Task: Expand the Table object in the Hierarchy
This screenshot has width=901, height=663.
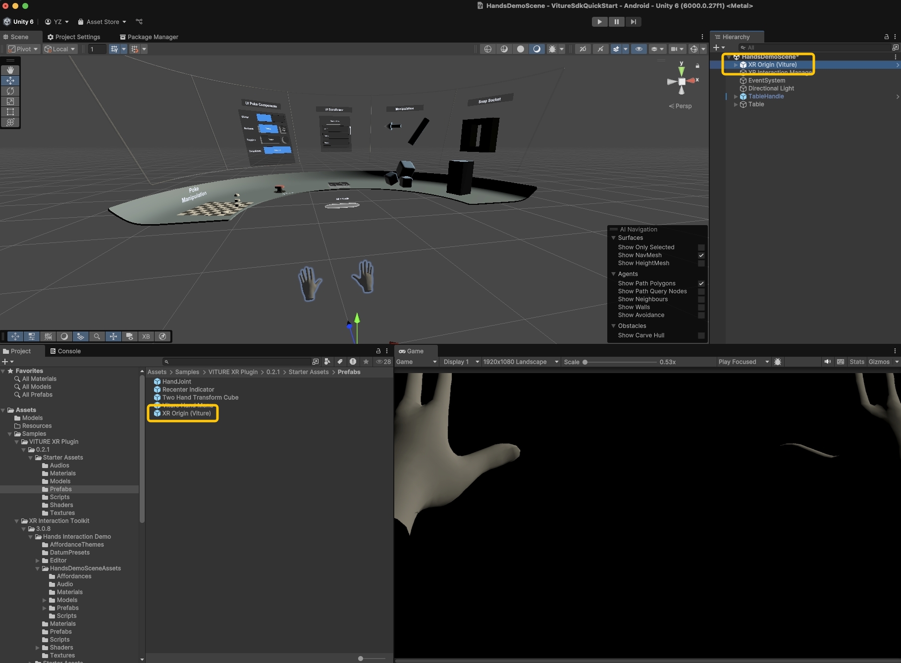Action: pos(736,104)
